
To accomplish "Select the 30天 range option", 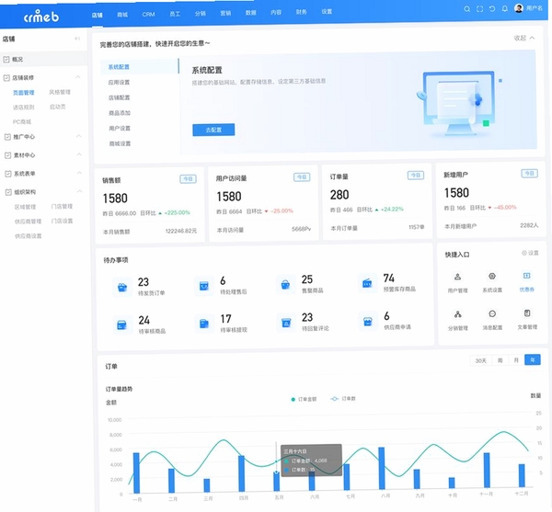I will coord(480,361).
